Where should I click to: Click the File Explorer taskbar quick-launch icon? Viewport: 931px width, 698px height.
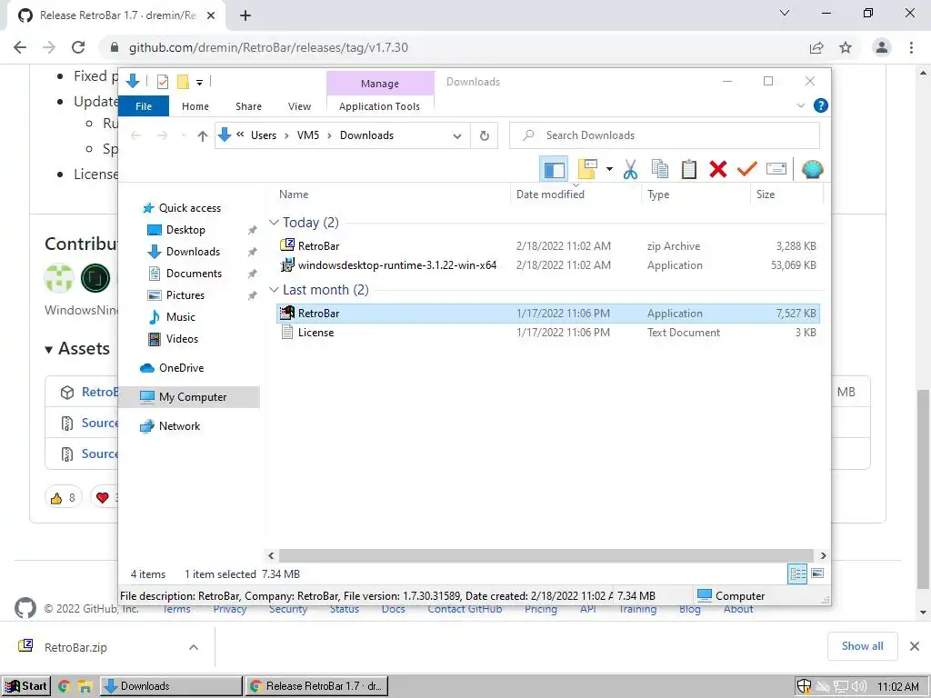(85, 687)
